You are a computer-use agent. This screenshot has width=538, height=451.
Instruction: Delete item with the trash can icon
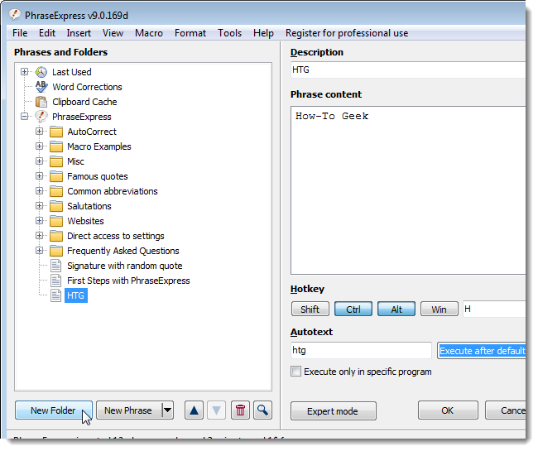(240, 410)
